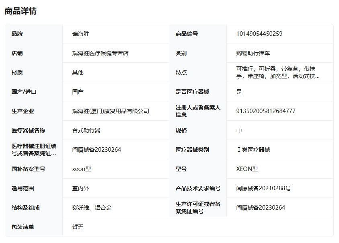Image resolution: width=339 pixels, height=243 pixels.
Task: Click category value 购物助行推车
Action: 253,53
